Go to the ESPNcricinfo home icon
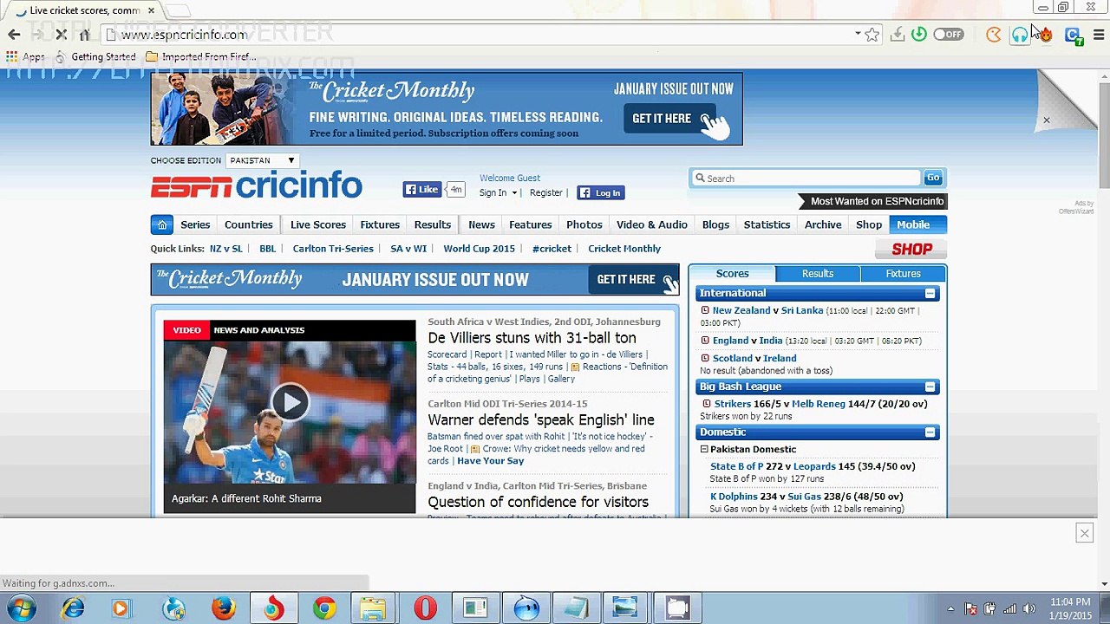The image size is (1110, 624). pos(161,224)
